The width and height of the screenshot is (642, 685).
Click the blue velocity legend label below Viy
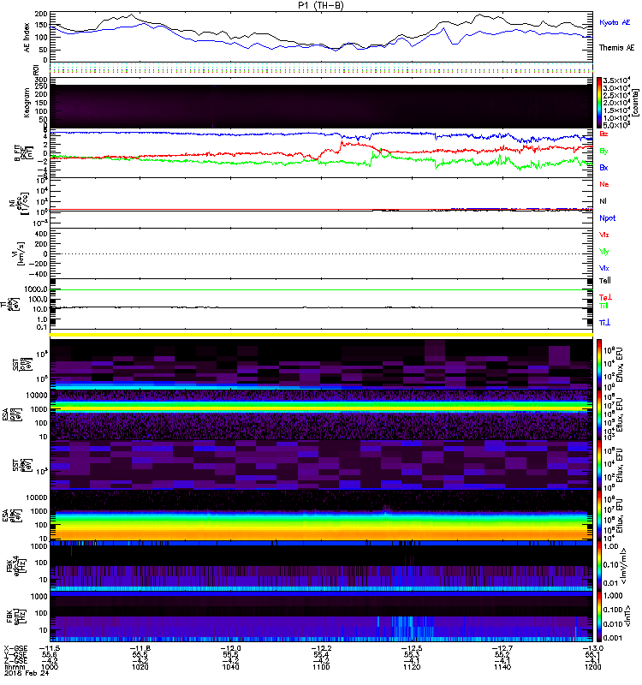tap(604, 268)
